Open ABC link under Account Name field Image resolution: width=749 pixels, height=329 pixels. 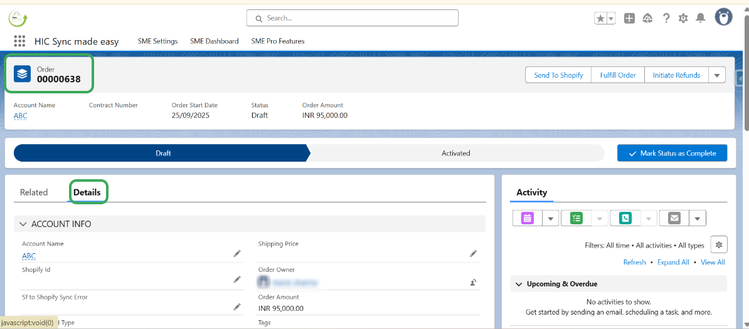tap(29, 256)
